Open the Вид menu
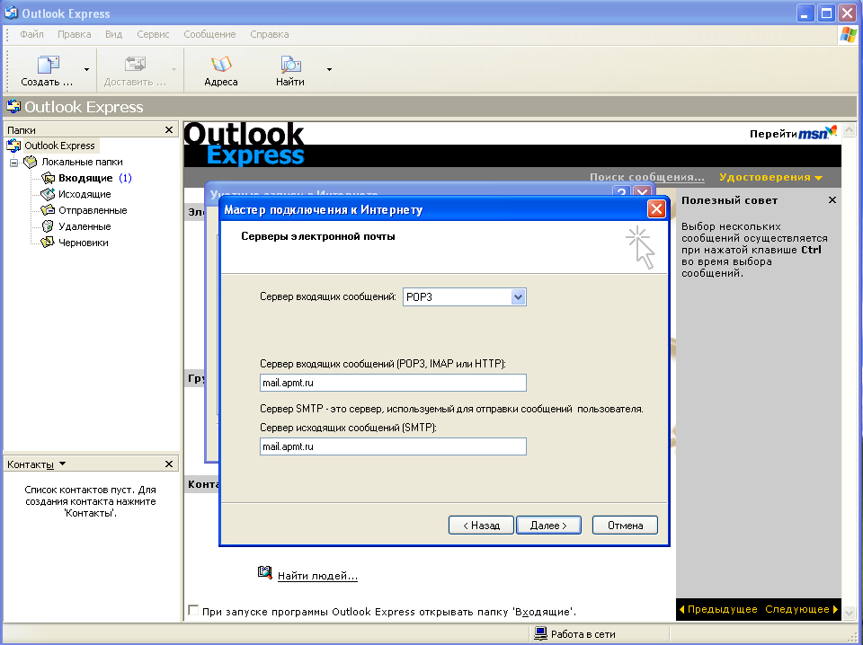863x645 pixels. click(113, 34)
